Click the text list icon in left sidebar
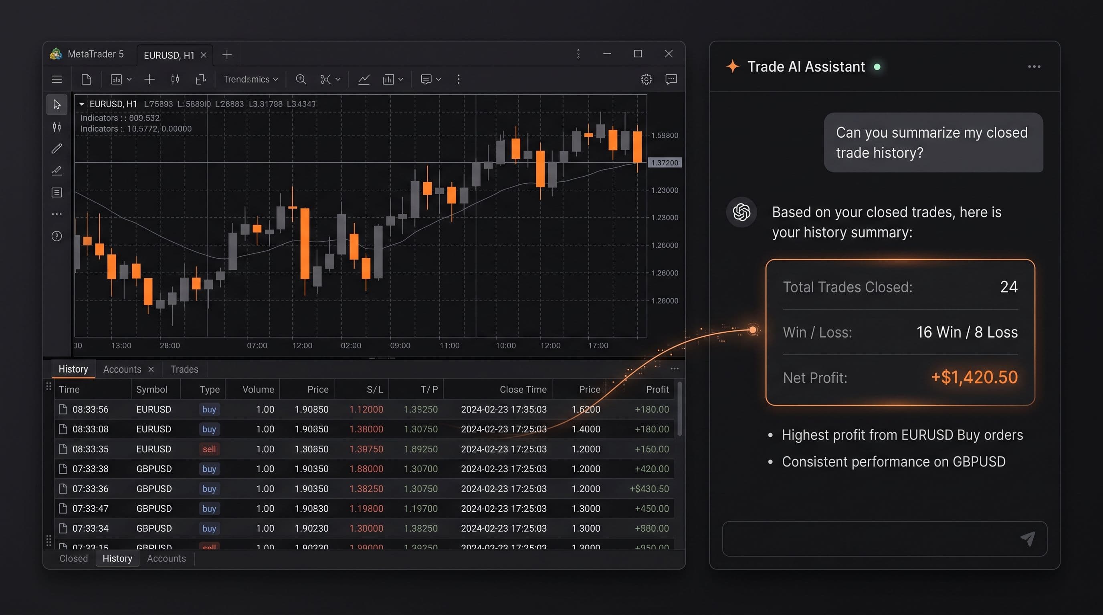1103x615 pixels. click(x=57, y=193)
